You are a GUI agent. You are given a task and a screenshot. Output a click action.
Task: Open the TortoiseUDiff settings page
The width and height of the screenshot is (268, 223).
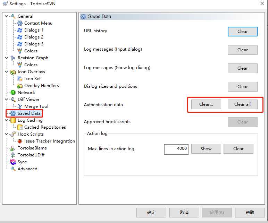coord(31,155)
